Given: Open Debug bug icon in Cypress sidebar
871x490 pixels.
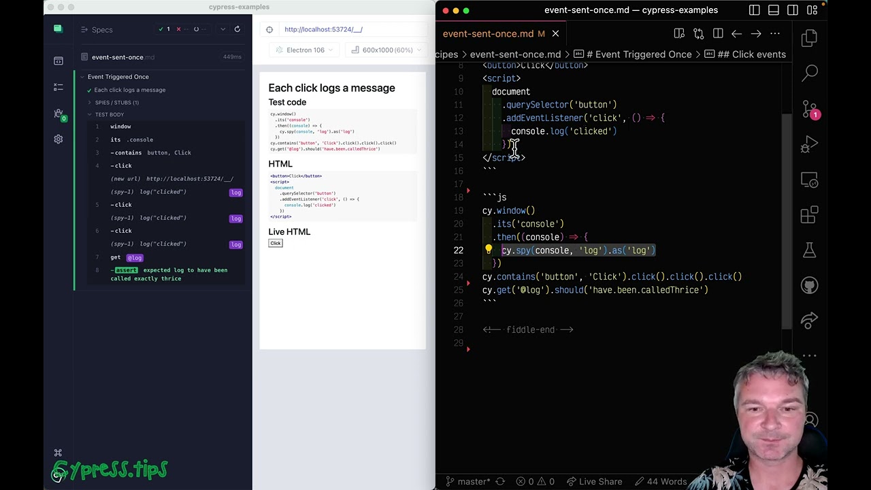Looking at the screenshot, I should tap(59, 114).
